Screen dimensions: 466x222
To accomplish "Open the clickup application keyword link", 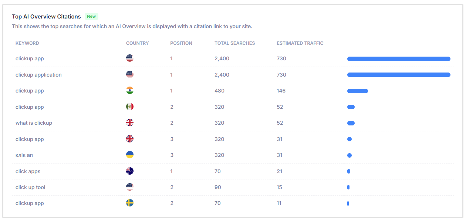I will [x=38, y=74].
